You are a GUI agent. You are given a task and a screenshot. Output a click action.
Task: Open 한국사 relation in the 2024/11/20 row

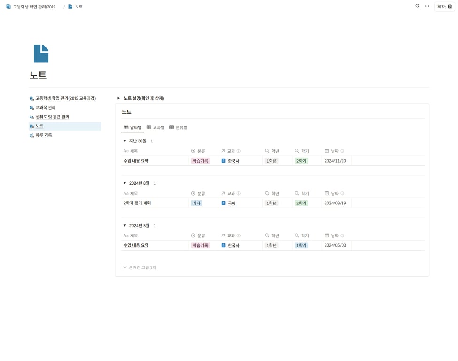click(231, 161)
